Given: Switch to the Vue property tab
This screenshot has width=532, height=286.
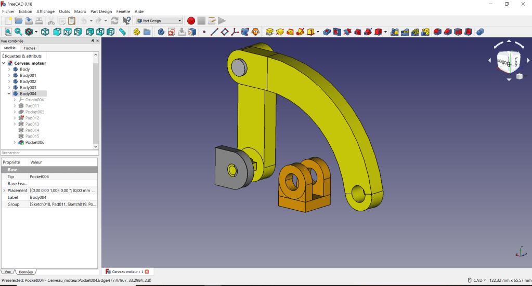Looking at the screenshot, I should pyautogui.click(x=8, y=272).
